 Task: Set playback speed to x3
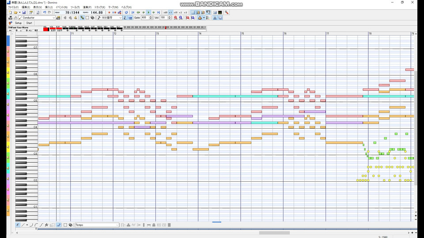point(185,12)
